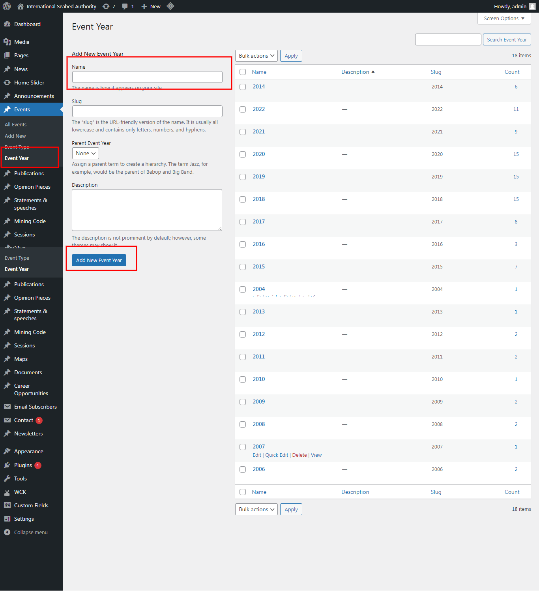Click the Pages icon in sidebar
This screenshot has width=539, height=591.
click(7, 55)
